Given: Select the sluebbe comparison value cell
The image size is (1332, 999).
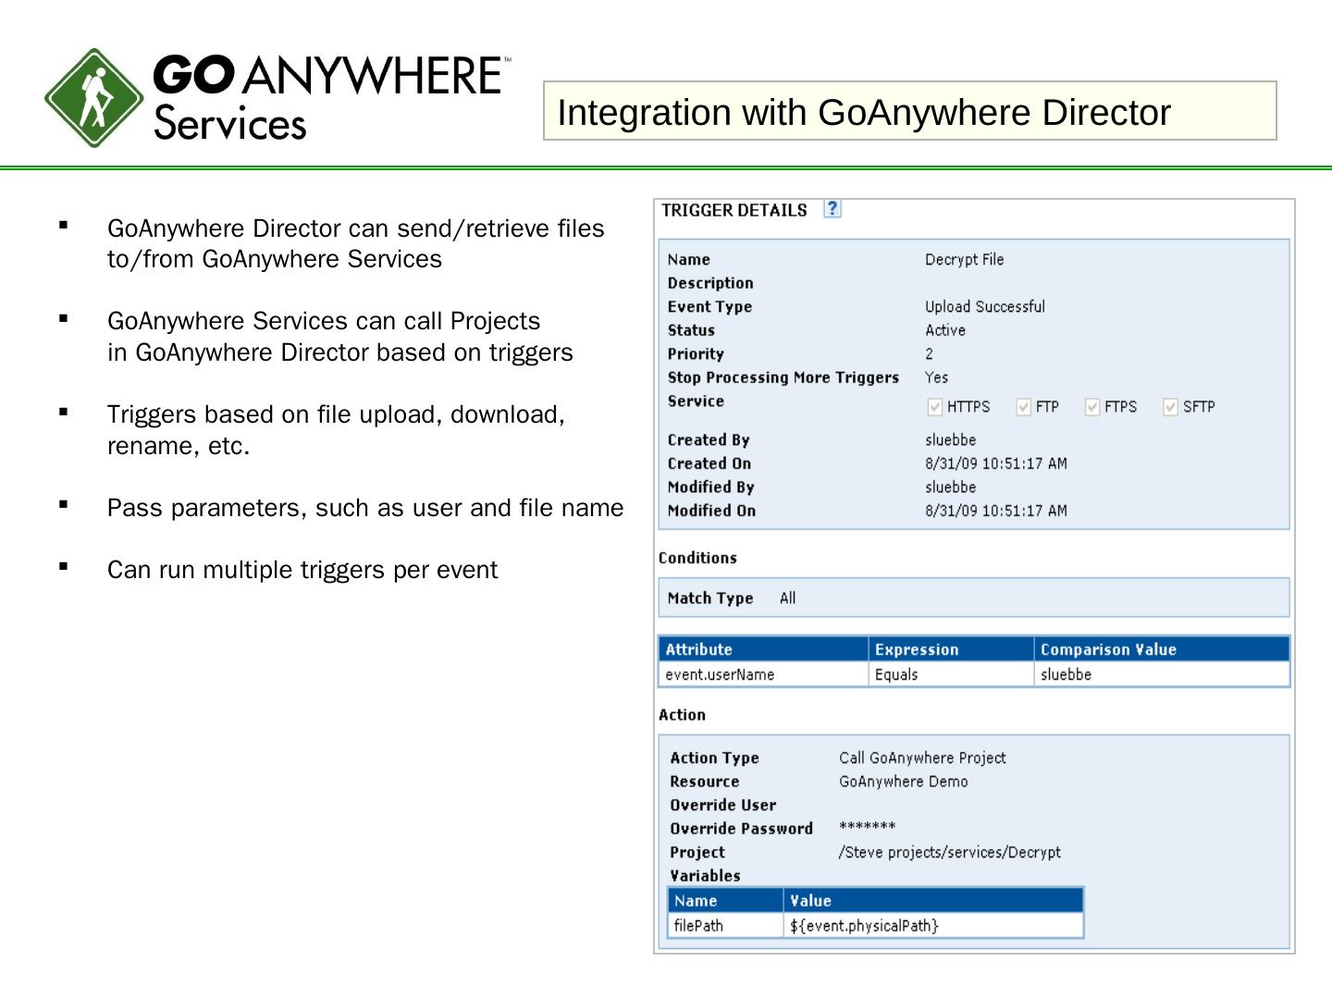Looking at the screenshot, I should 1162,674.
